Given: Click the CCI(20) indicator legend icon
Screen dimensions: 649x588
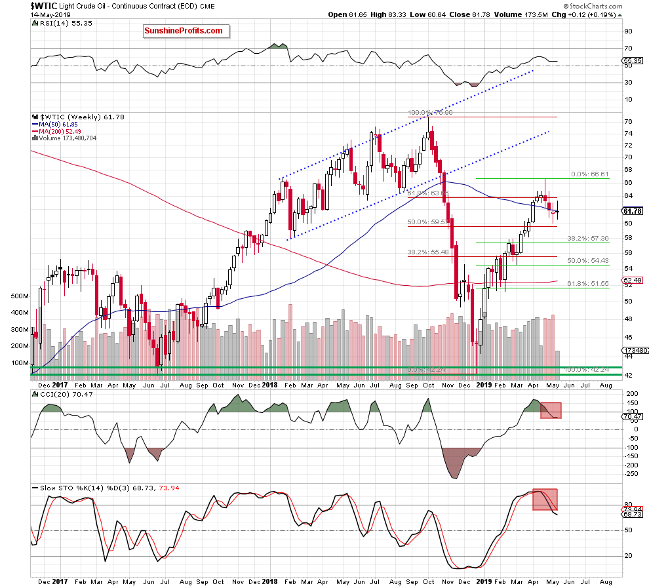Looking at the screenshot, I should 35,395.
